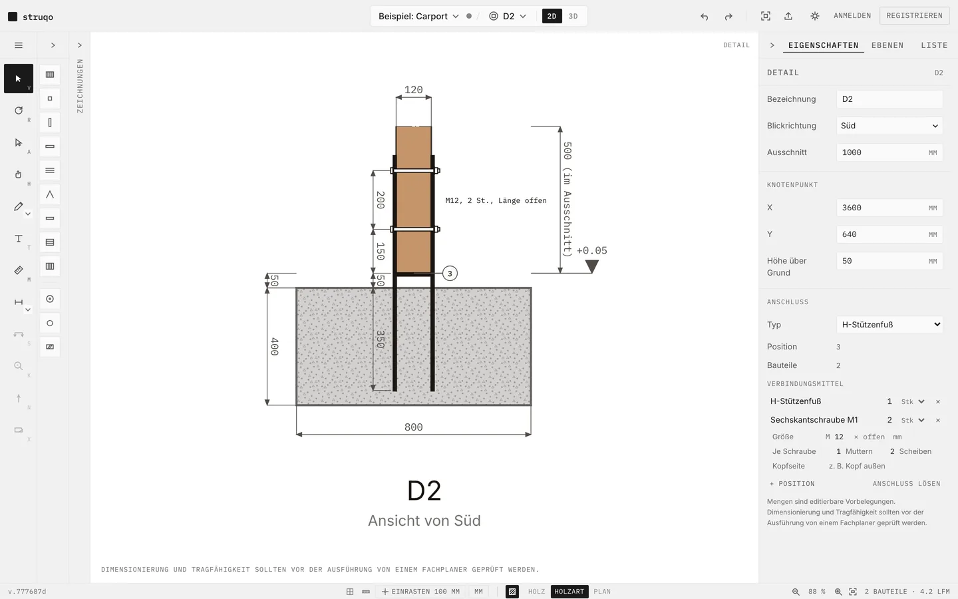Open the hamburger menu icon
This screenshot has width=958, height=599.
(x=19, y=45)
